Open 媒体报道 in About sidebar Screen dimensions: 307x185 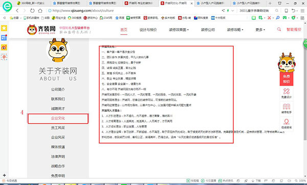(x=58, y=147)
